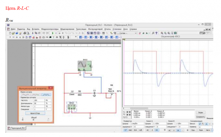Click the Фронт/Спад button in generator
221x137 pixels.
[36, 113]
